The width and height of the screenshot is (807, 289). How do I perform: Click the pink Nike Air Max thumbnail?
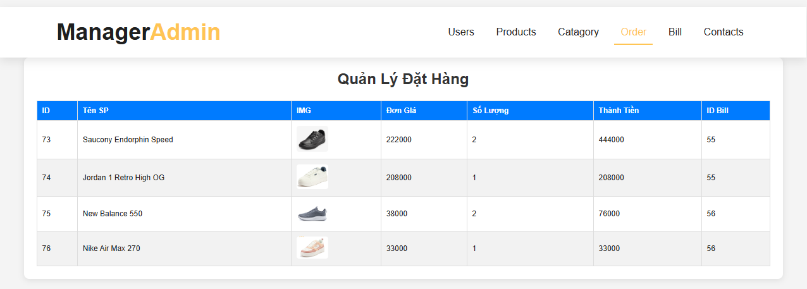click(312, 248)
